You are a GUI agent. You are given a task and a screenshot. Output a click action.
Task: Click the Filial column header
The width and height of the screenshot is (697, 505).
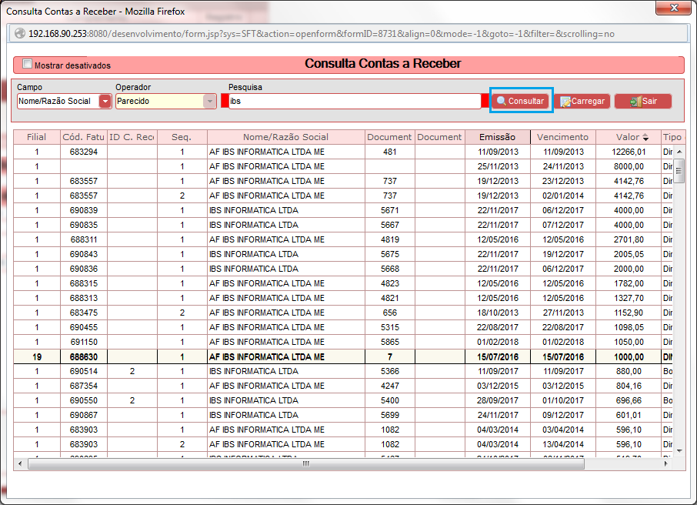37,137
